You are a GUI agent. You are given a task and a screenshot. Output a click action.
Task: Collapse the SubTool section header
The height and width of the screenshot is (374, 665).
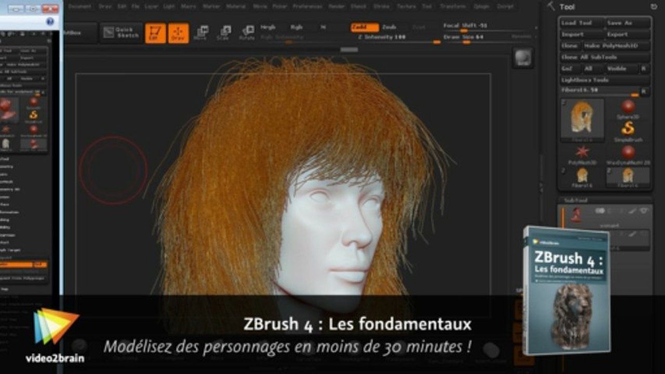[x=605, y=199]
